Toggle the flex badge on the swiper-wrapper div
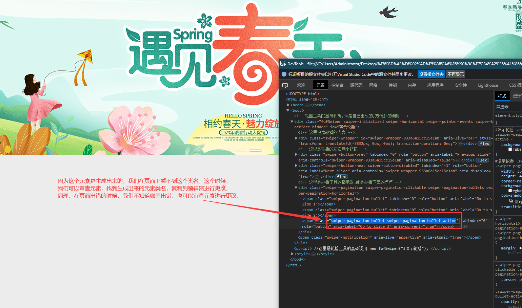 click(x=484, y=144)
